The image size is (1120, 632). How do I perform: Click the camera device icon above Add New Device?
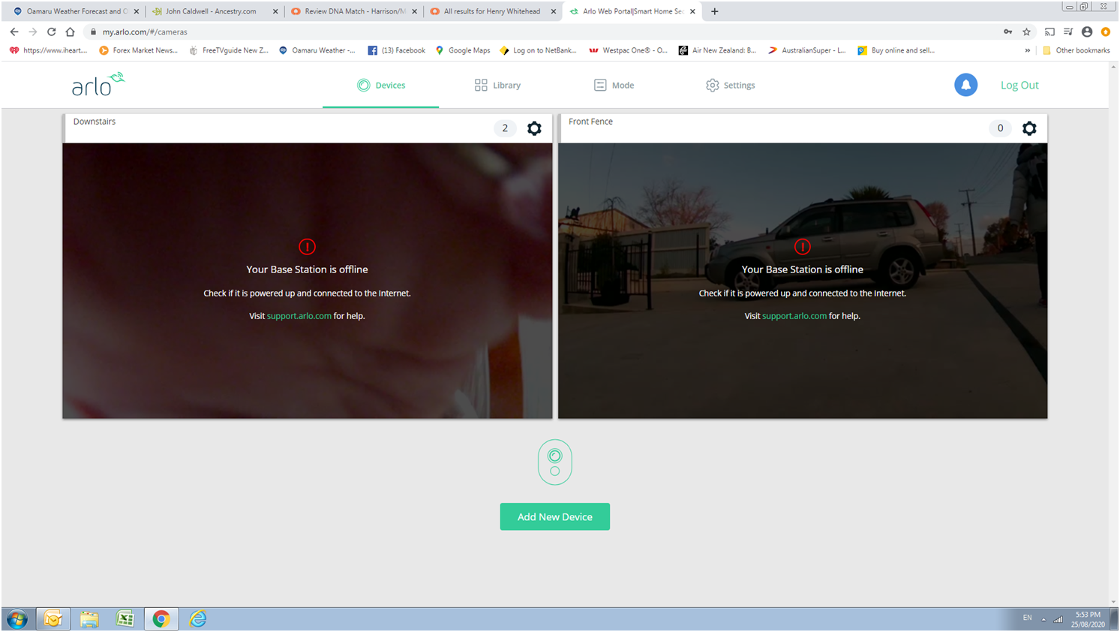coord(554,462)
